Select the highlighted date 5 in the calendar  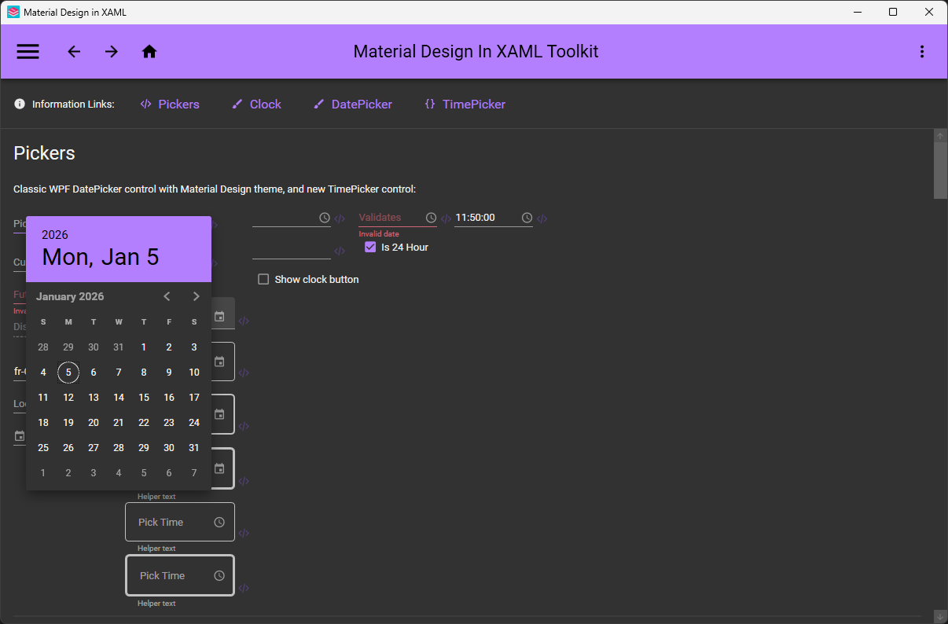pyautogui.click(x=68, y=373)
